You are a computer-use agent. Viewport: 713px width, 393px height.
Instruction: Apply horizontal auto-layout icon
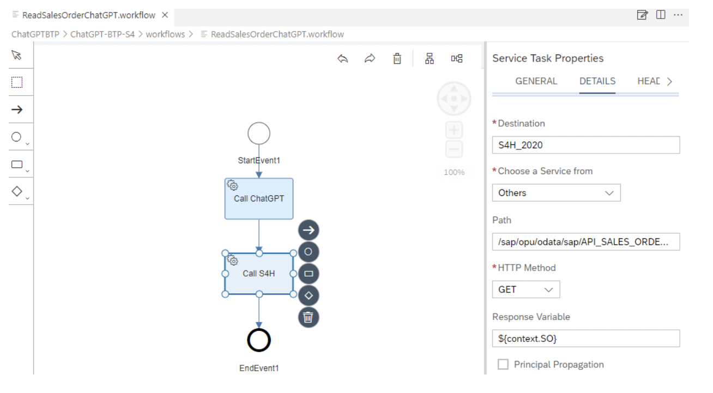point(457,59)
